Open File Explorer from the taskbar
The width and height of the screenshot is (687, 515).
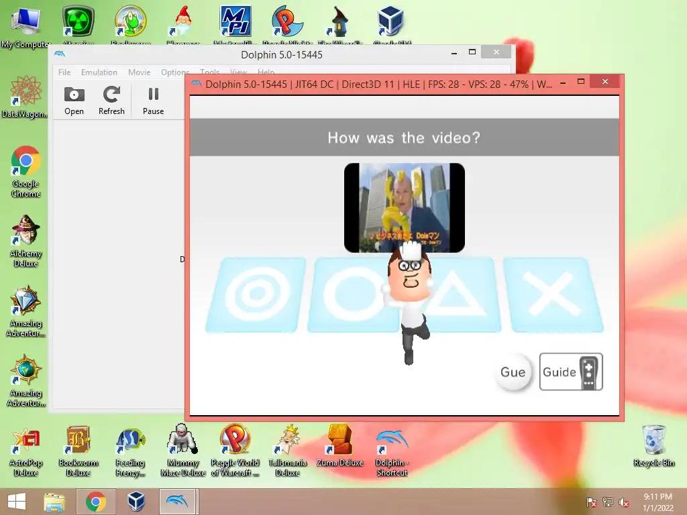pos(54,502)
